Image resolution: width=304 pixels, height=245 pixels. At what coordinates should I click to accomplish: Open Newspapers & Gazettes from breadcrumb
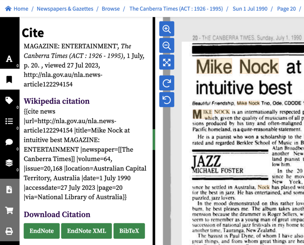click(65, 8)
